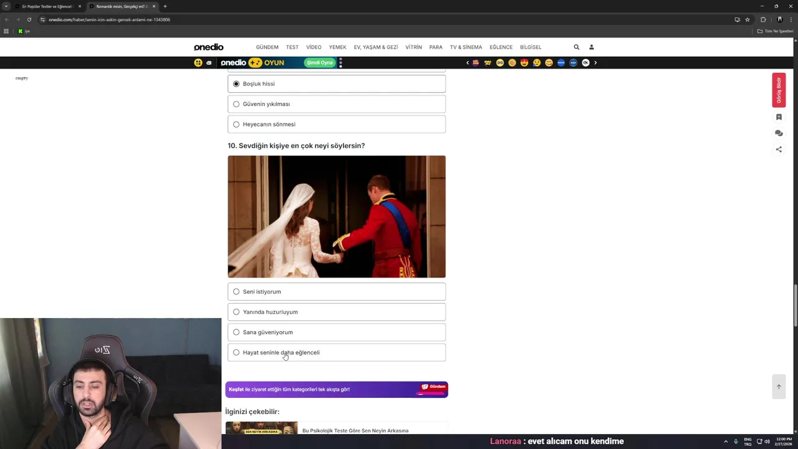Viewport: 798px width, 449px height.
Task: Select the 'Güvenin yıkılması' radio option
Action: coord(337,104)
